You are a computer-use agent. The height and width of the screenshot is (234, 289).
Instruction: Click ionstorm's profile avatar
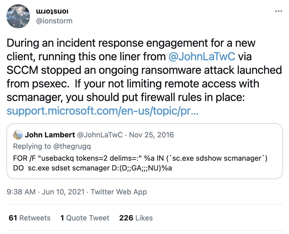[x=18, y=16]
